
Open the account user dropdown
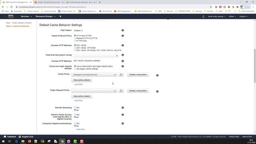click(216, 16)
